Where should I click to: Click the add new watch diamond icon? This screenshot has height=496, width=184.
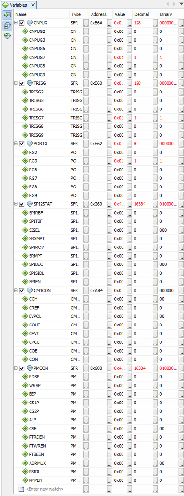(x=7, y=36)
